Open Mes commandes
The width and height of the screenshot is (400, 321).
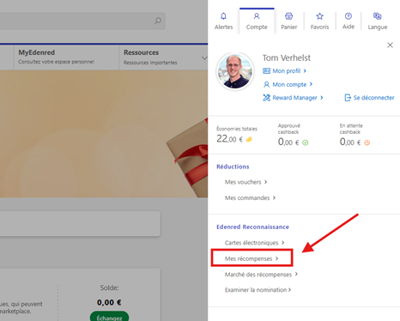point(247,198)
